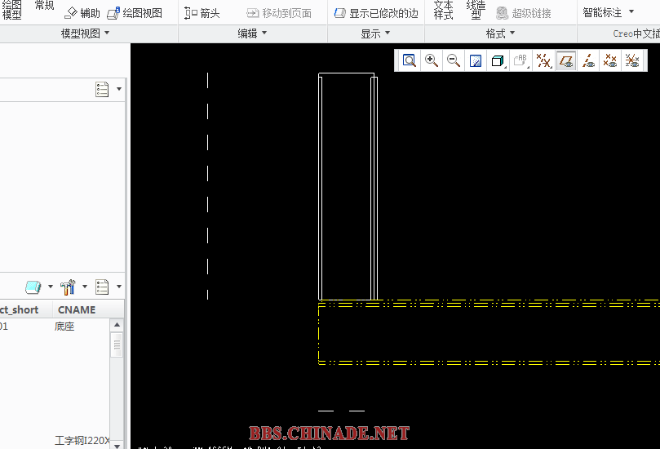Click the 线造型 line style button
The image size is (660, 449).
[x=476, y=10]
